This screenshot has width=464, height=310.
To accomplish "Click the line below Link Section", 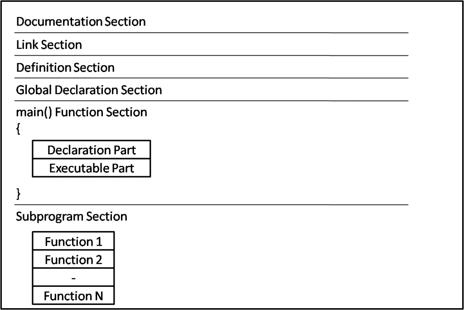I will click(212, 55).
